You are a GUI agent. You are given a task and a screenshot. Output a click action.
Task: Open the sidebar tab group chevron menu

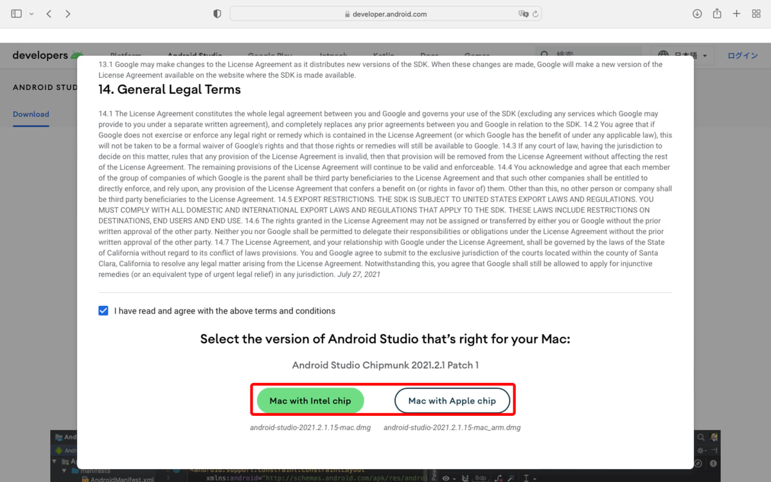click(31, 13)
